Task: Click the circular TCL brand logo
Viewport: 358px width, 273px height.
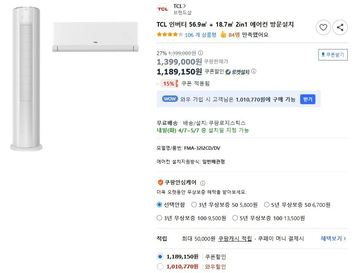Action: click(162, 9)
